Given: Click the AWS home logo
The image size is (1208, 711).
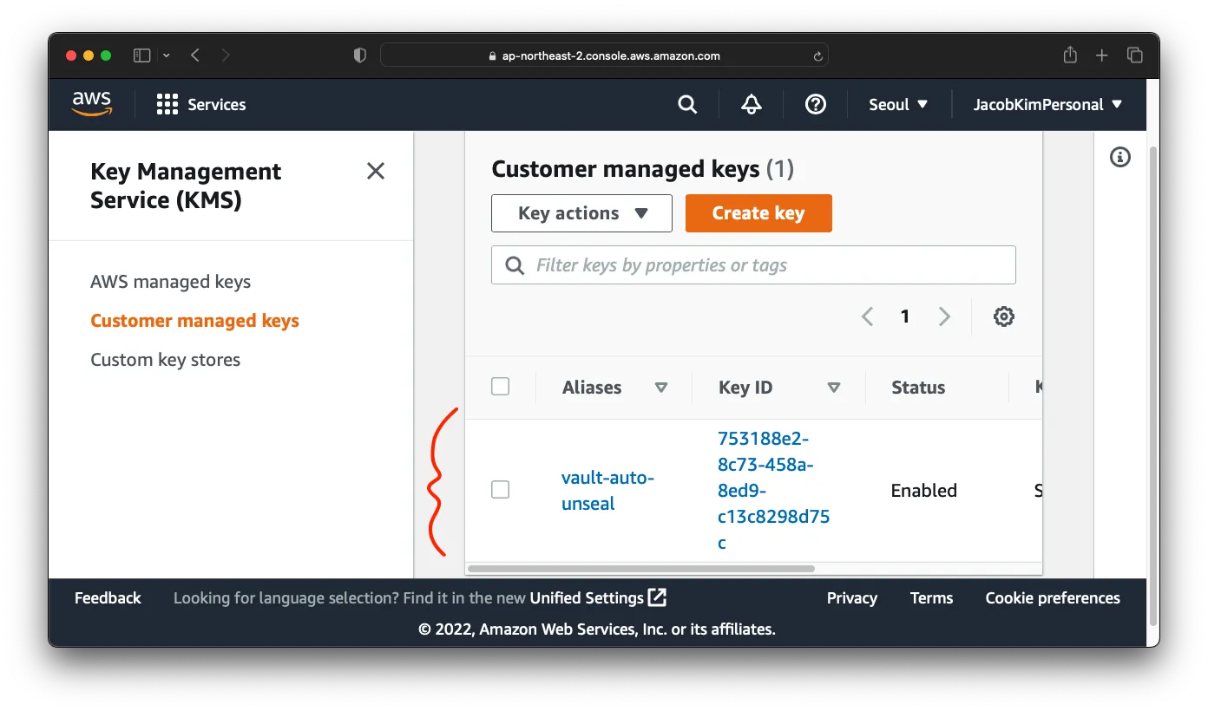Looking at the screenshot, I should pyautogui.click(x=92, y=104).
